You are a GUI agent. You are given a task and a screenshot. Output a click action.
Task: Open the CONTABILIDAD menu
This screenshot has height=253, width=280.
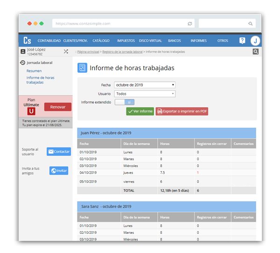click(x=49, y=41)
